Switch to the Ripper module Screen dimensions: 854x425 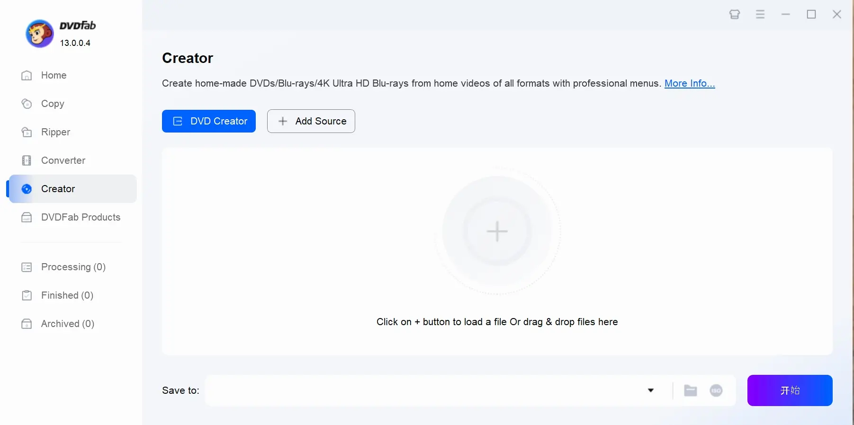tap(72, 132)
